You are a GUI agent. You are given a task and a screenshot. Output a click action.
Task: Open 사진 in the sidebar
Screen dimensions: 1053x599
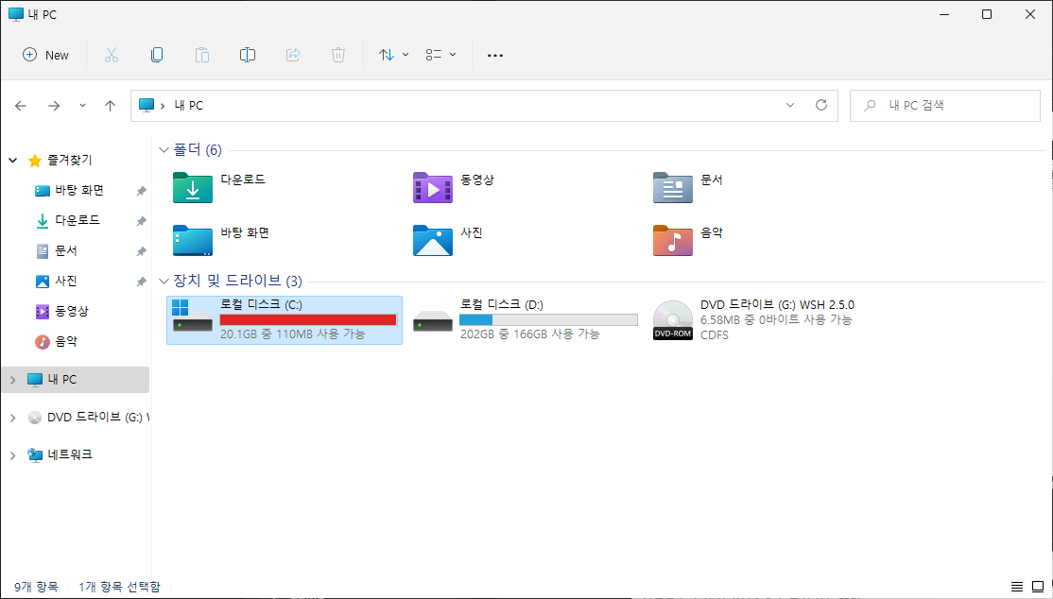(66, 282)
